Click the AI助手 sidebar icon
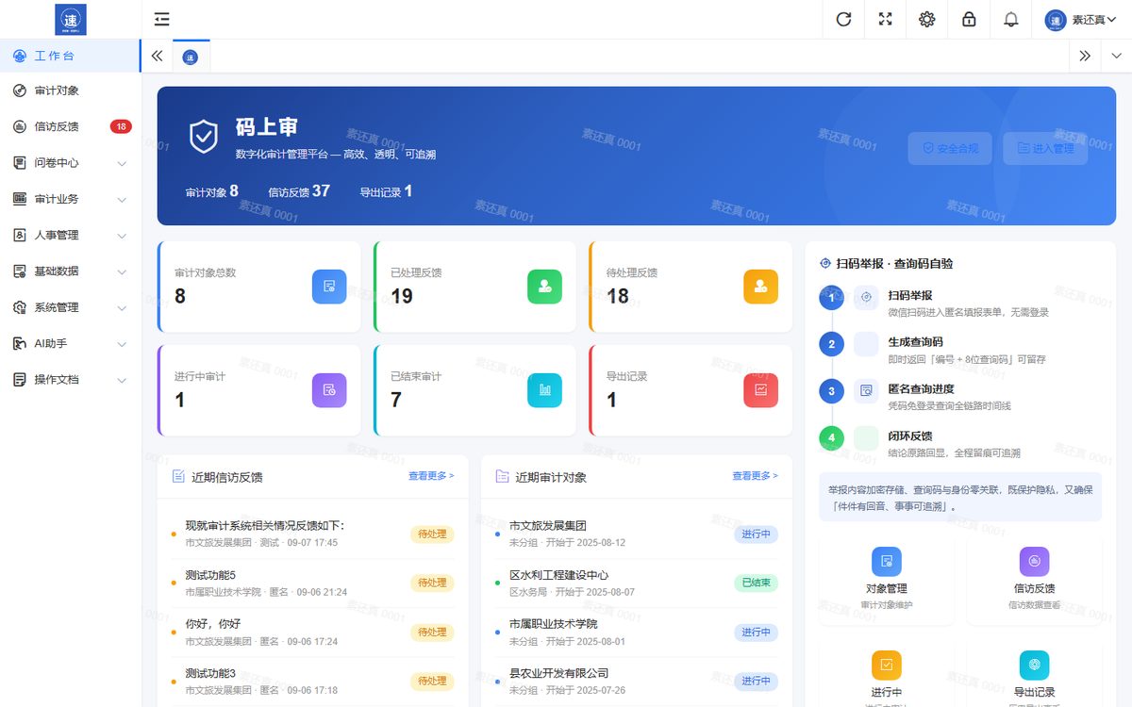The width and height of the screenshot is (1132, 707). point(19,343)
